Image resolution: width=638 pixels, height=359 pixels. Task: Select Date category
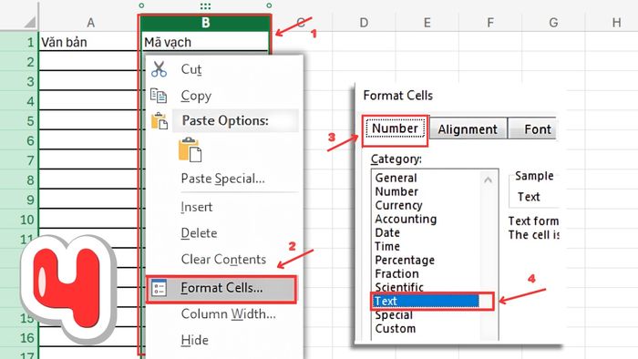(x=387, y=232)
